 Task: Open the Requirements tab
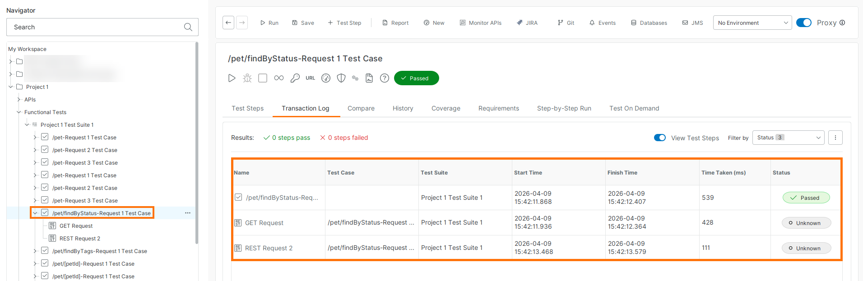tap(499, 108)
